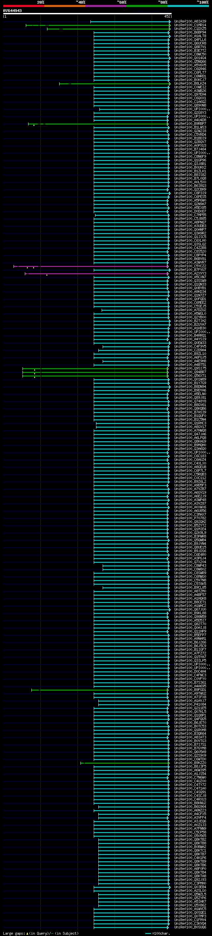Pick the UniRef100_Q92J93 hit label

point(190,880)
